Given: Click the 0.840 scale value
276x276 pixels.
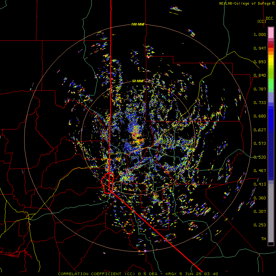Looking at the screenshot, I should 260,75.
